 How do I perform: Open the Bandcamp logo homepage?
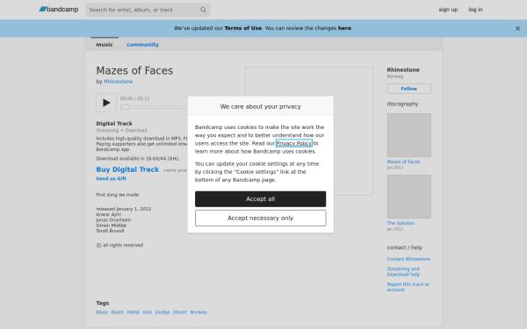(x=59, y=10)
